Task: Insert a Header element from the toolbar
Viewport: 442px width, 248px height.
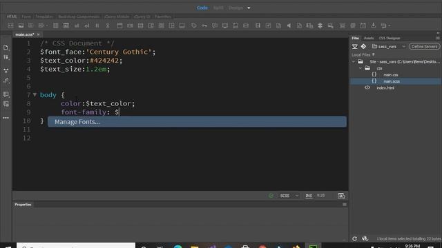Action: click(119, 25)
